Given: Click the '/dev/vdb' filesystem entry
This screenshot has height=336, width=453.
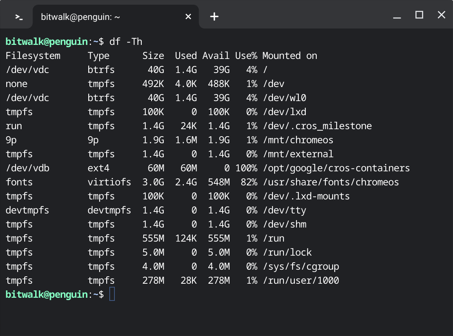Looking at the screenshot, I should coord(27,168).
